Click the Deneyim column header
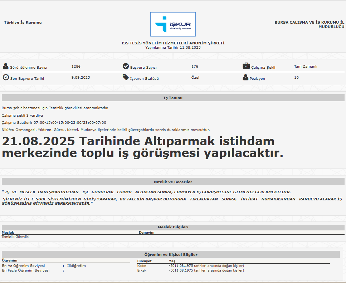Viewport: 346px width, 283px height. tap(146, 232)
